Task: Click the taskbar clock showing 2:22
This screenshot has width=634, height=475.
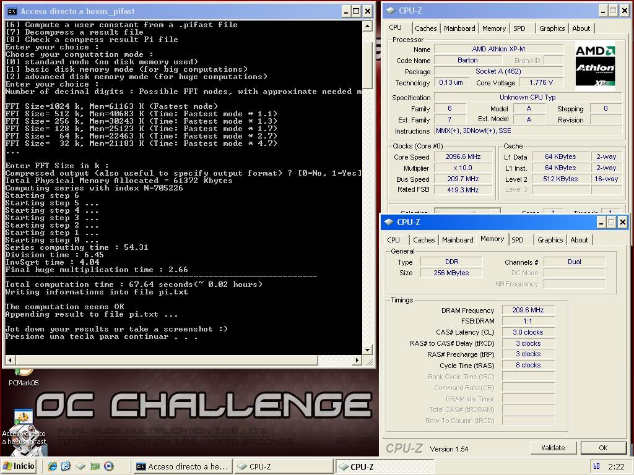Action: [x=616, y=466]
